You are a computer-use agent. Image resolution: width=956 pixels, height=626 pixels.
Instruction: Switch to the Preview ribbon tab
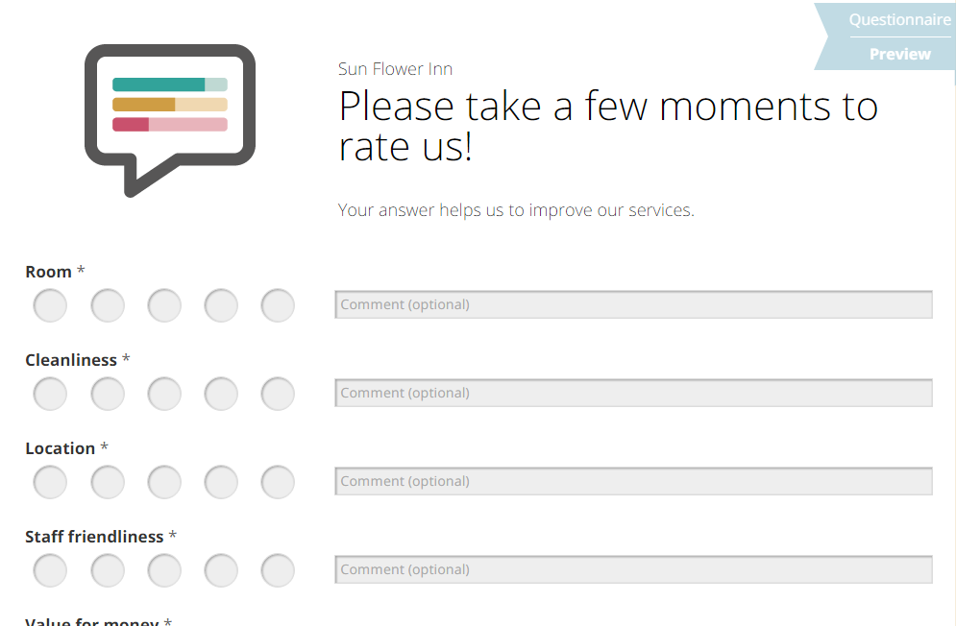click(900, 55)
